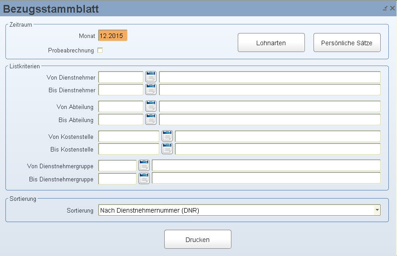The image size is (397, 256).
Task: Open lookup icon for Von Dienstnehmergruppe
Action: 144,166
